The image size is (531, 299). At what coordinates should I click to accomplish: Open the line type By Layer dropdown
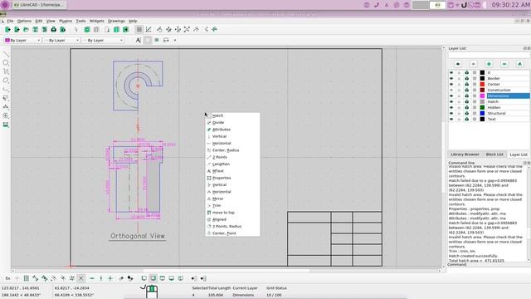tap(103, 41)
